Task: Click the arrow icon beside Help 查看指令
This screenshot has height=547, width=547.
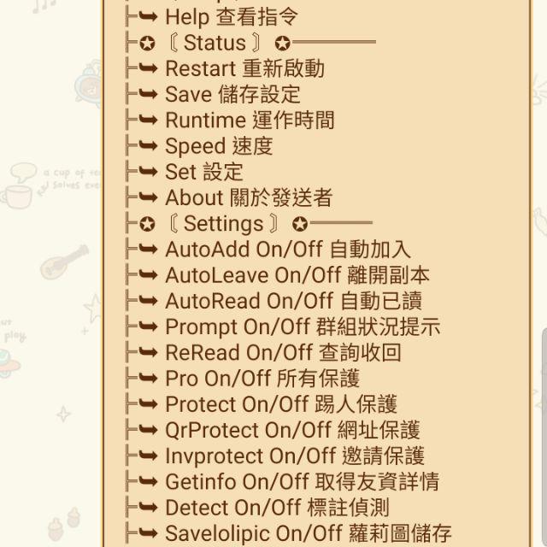Action: coord(148,16)
